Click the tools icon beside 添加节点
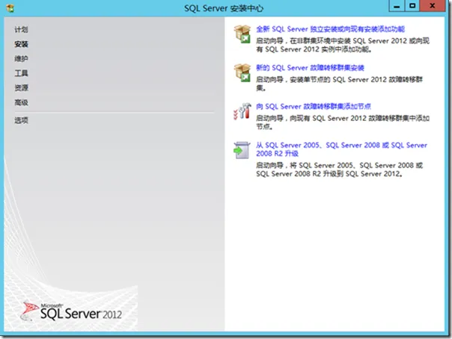The image size is (452, 339). click(x=242, y=111)
